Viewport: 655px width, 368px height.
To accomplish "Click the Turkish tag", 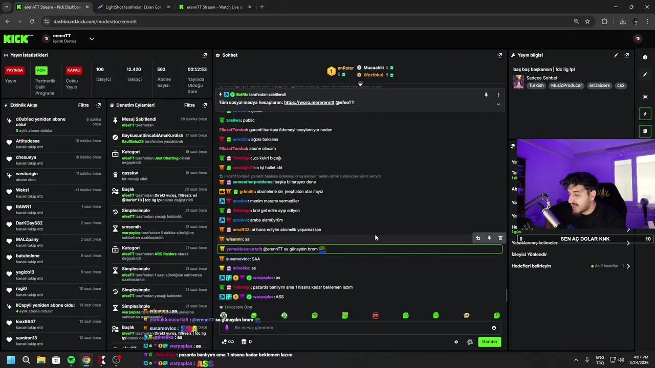I will (536, 86).
